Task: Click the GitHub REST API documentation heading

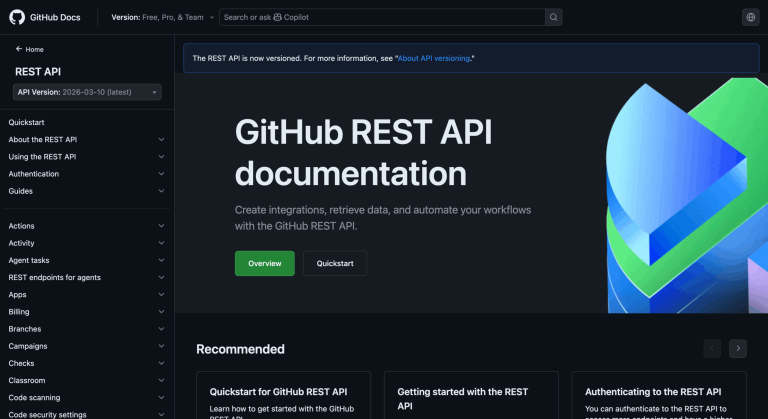Action: [363, 152]
